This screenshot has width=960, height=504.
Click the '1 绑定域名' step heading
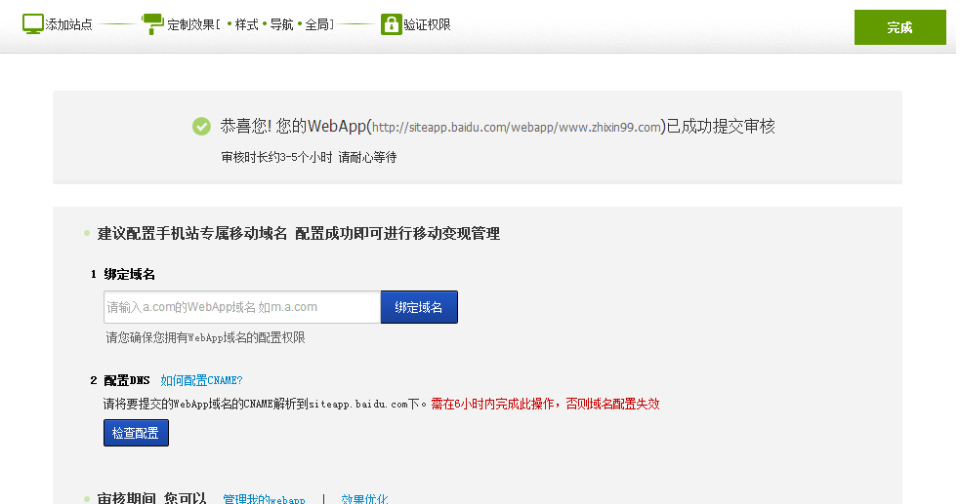[x=122, y=274]
